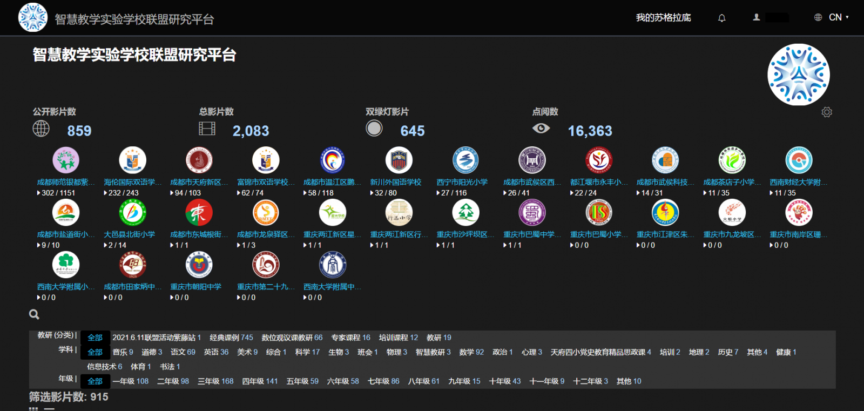This screenshot has width=864, height=411.
Task: Select 全部 in the 教研 filter row
Action: click(x=95, y=338)
